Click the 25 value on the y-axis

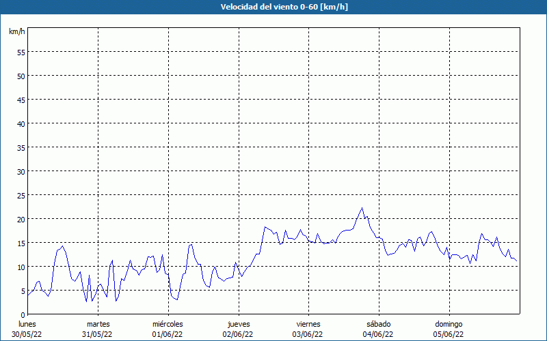pyautogui.click(x=21, y=196)
